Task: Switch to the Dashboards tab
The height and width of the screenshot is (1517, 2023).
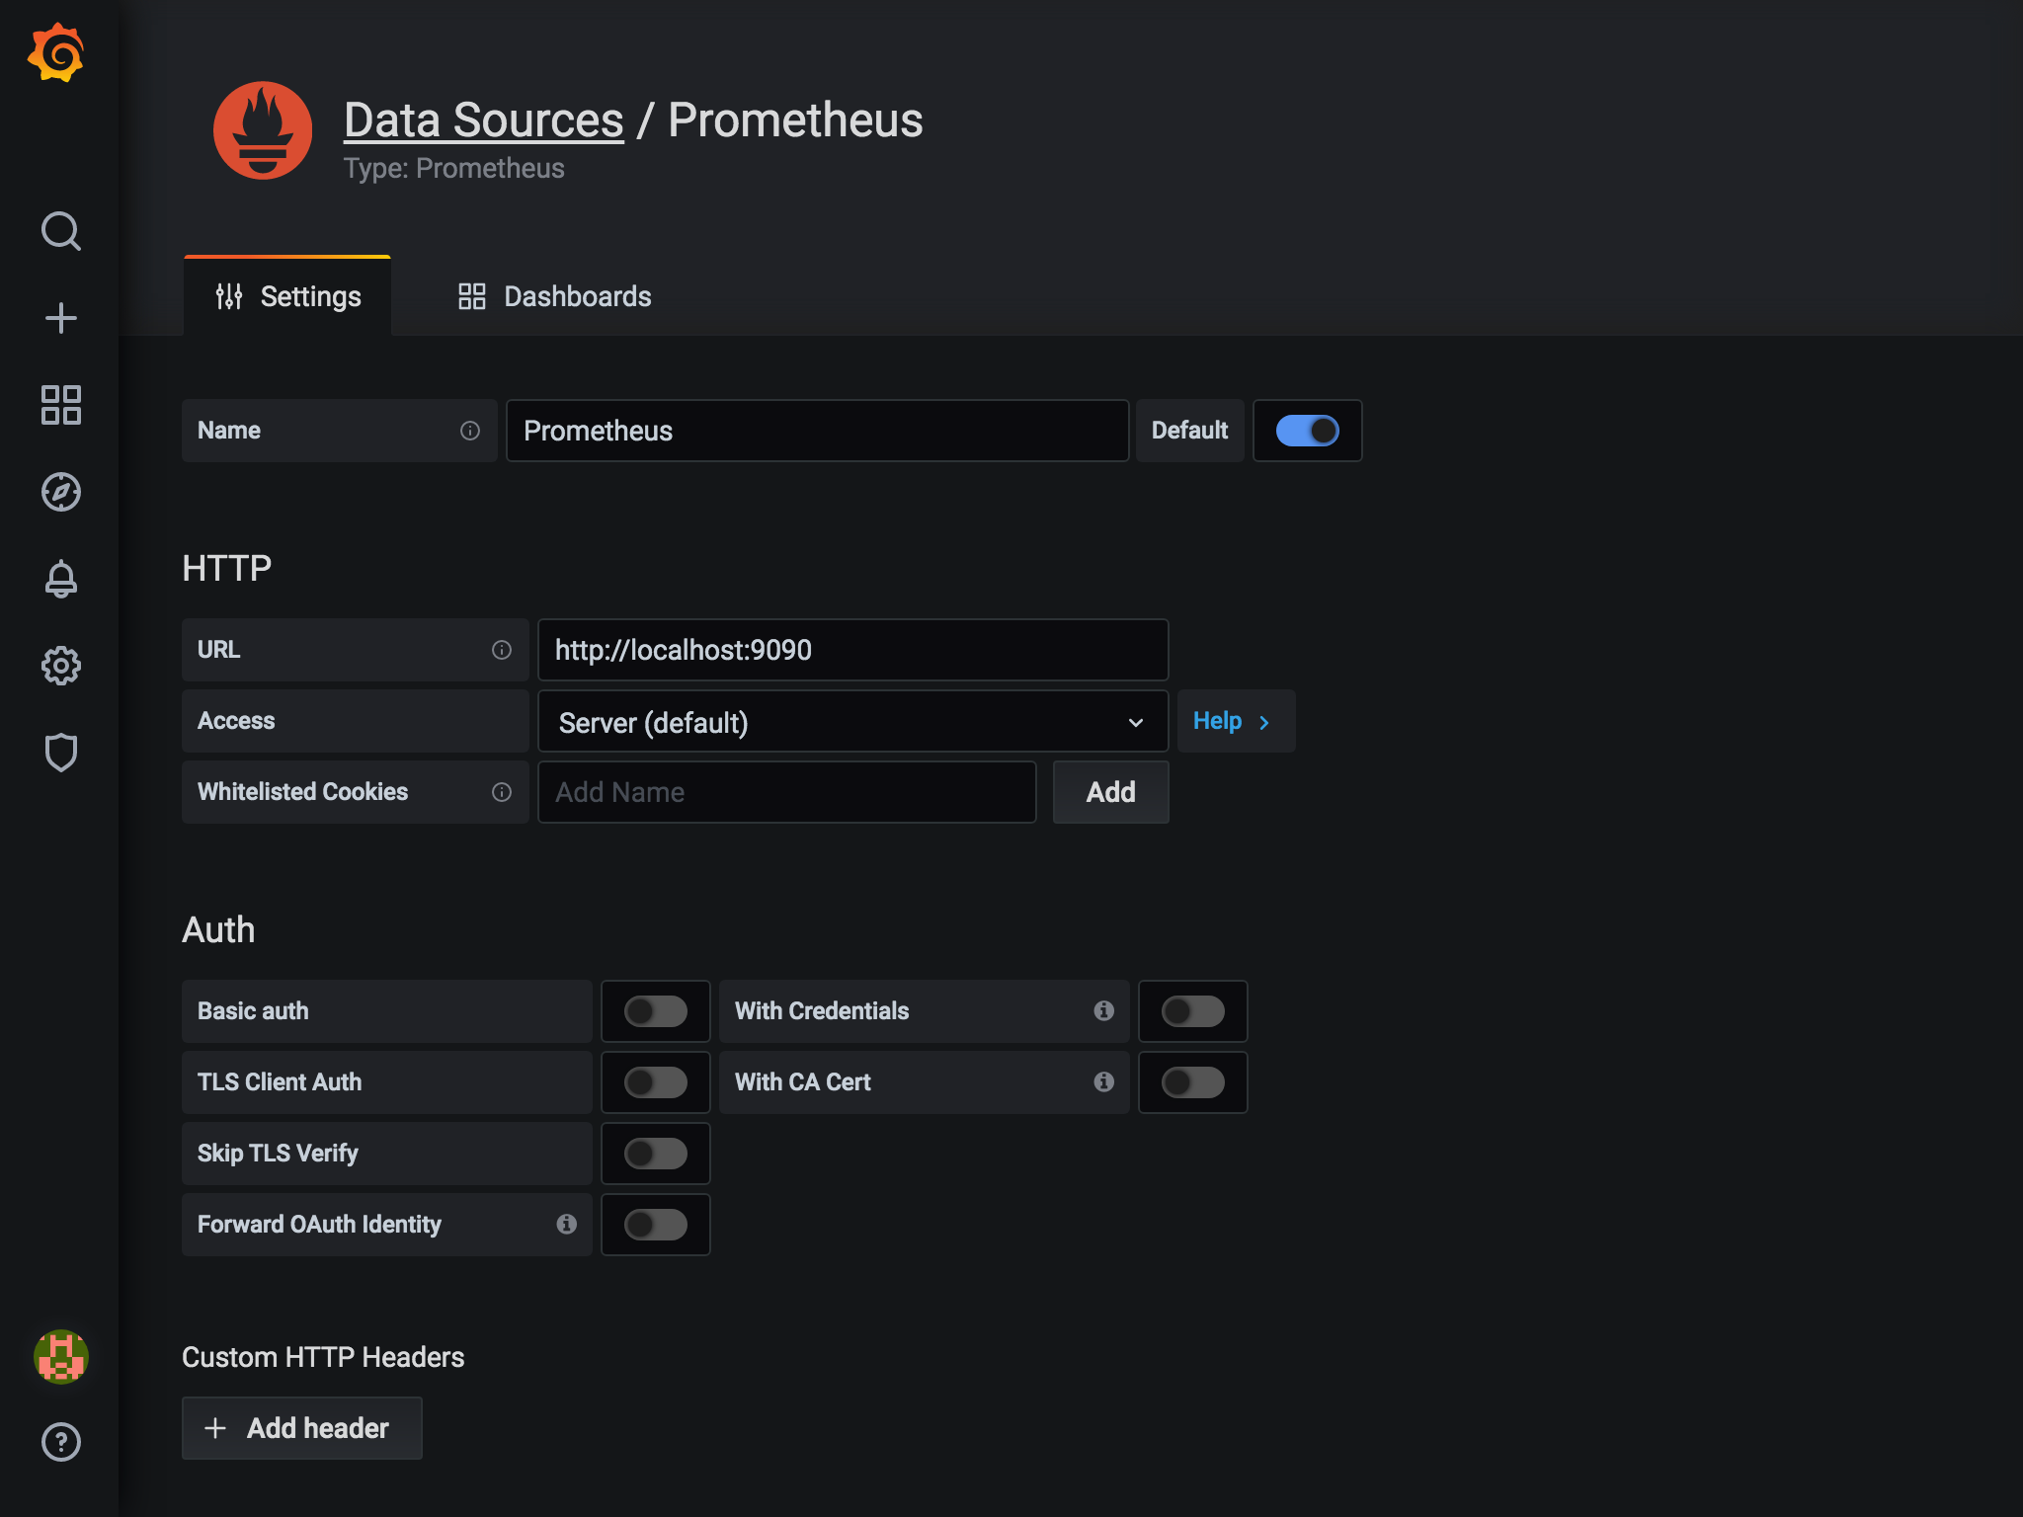Action: [x=555, y=296]
